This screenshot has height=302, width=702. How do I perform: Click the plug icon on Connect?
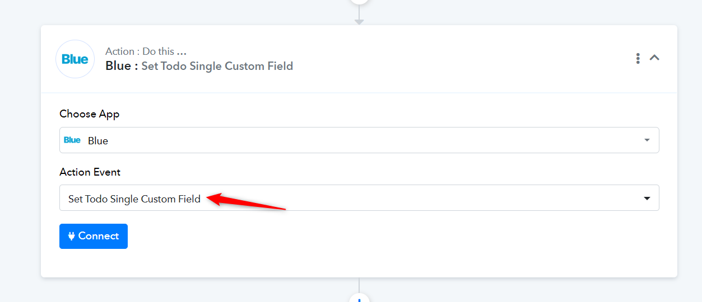pos(72,236)
